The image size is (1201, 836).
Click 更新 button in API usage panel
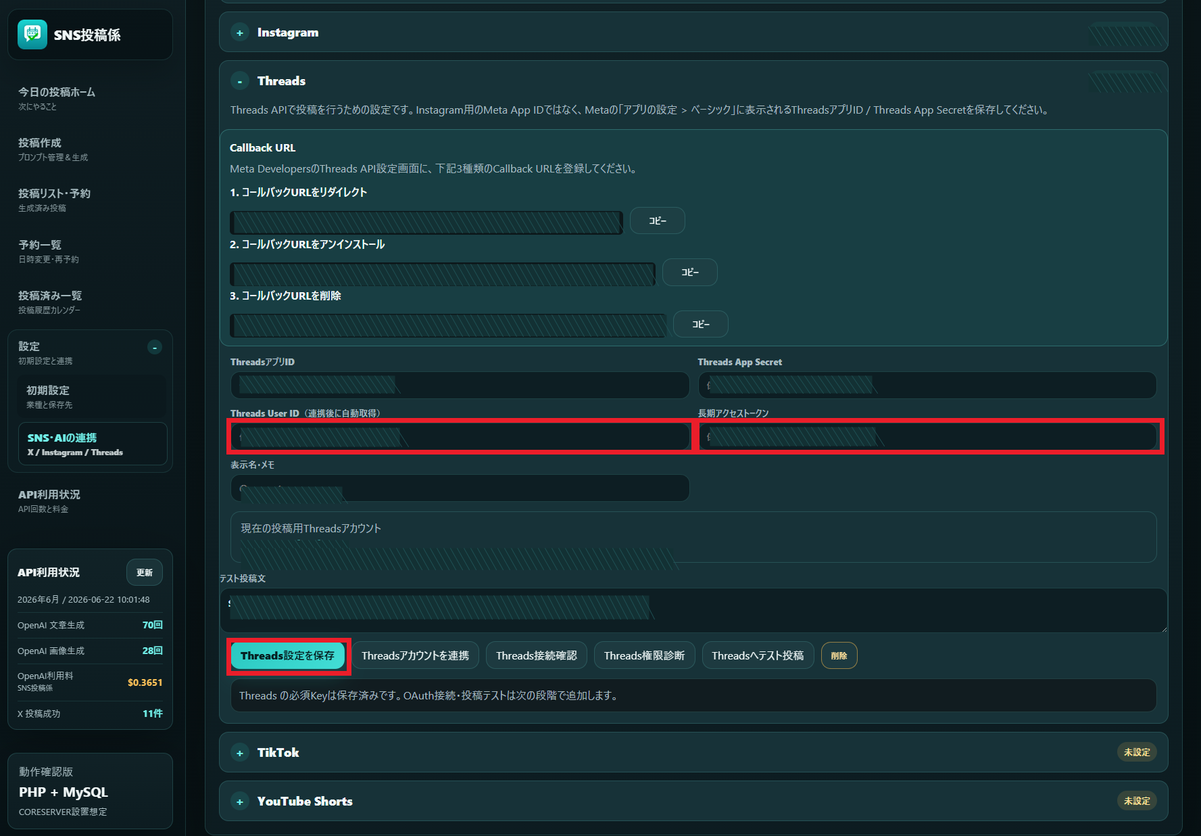pos(145,572)
